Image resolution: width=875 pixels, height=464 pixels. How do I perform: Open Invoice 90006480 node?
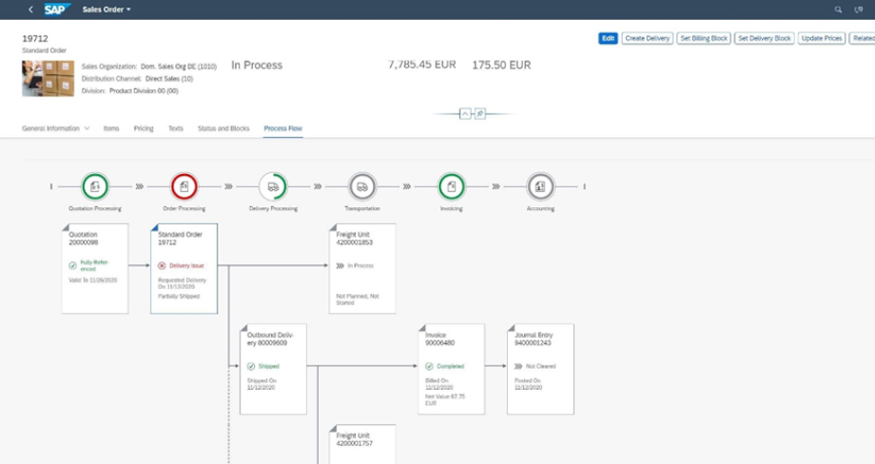(x=452, y=369)
